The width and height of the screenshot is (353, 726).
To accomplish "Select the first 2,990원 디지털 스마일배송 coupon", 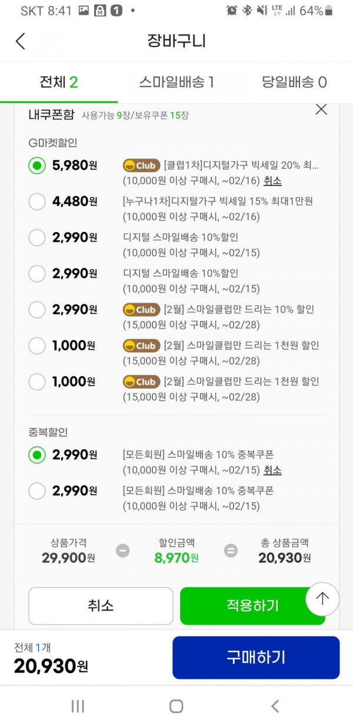I will 37,237.
